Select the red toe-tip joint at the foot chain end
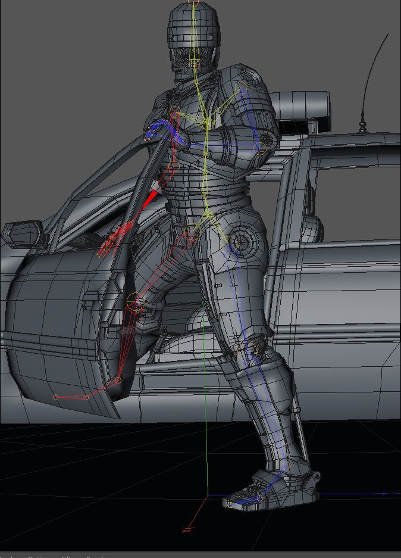Image resolution: width=401 pixels, height=558 pixels. [x=55, y=397]
